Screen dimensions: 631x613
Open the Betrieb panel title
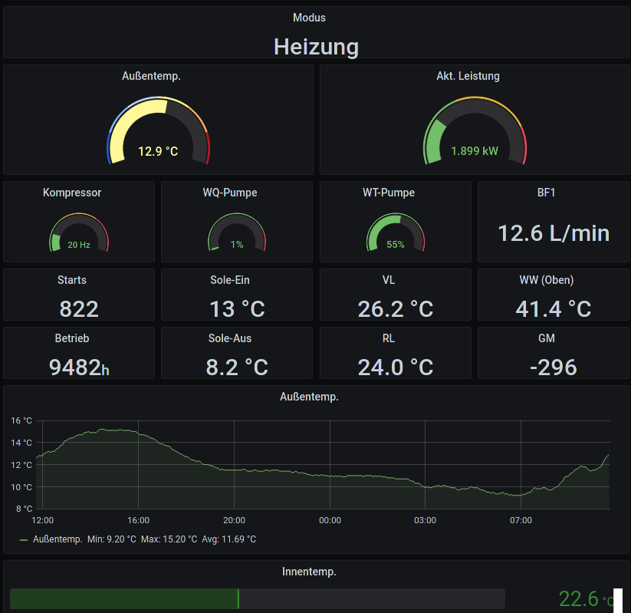(x=72, y=338)
